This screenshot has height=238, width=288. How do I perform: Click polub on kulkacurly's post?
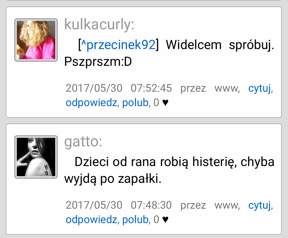pos(135,102)
